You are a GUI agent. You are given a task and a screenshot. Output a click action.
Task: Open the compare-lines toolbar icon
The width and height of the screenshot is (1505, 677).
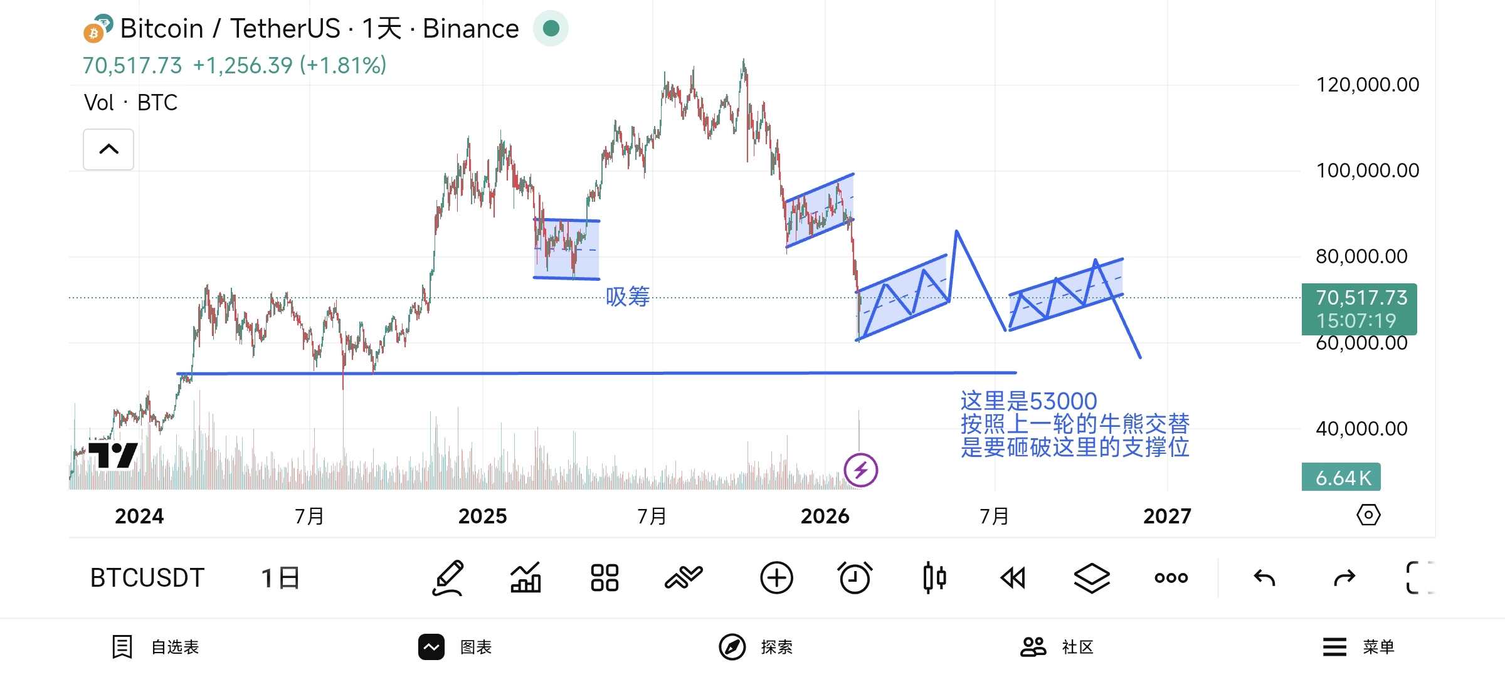click(684, 577)
